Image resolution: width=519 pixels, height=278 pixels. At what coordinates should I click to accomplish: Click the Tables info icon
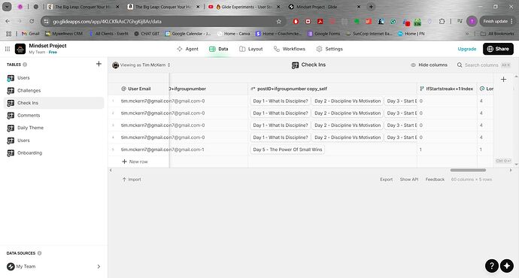[x=25, y=65]
